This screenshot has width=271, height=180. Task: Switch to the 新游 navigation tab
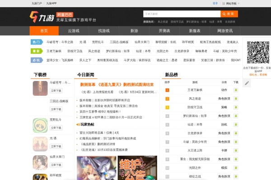134,31
